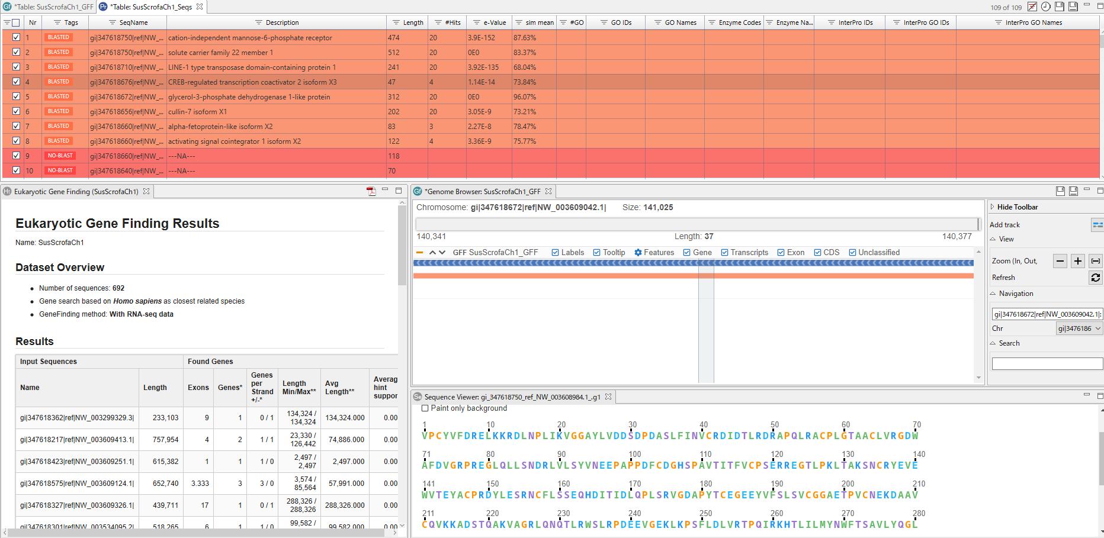Click the save-as floppy icon in table toolbar
The image size is (1104, 538).
pyautogui.click(x=1073, y=7)
